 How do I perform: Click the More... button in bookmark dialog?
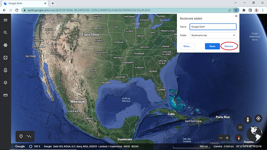coord(187,46)
